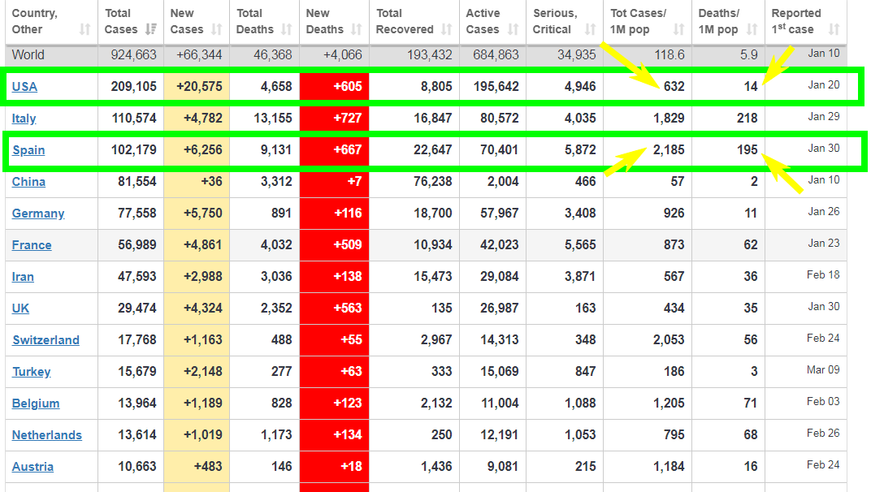The height and width of the screenshot is (492, 884).
Task: Select France new deaths +509 cell
Action: tap(334, 244)
